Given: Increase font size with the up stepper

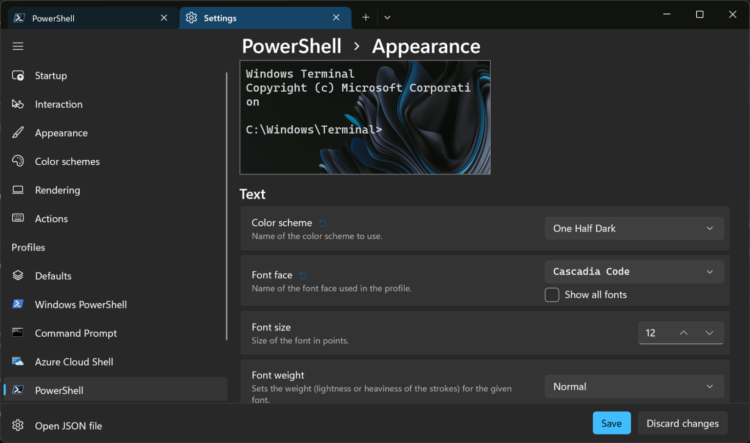Looking at the screenshot, I should (683, 333).
